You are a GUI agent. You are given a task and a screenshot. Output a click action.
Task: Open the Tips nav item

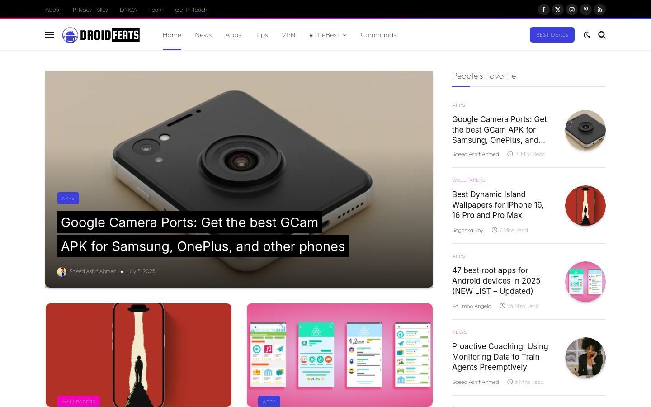tap(261, 35)
